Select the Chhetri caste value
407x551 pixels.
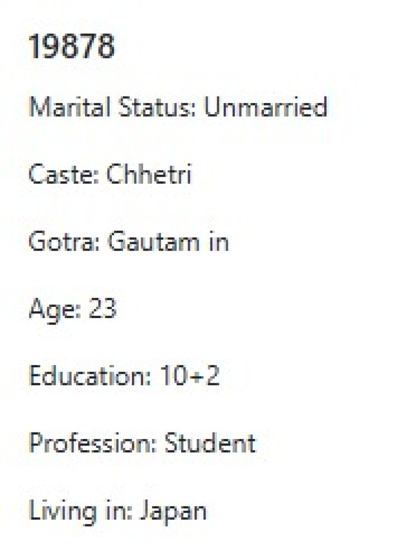pos(149,175)
